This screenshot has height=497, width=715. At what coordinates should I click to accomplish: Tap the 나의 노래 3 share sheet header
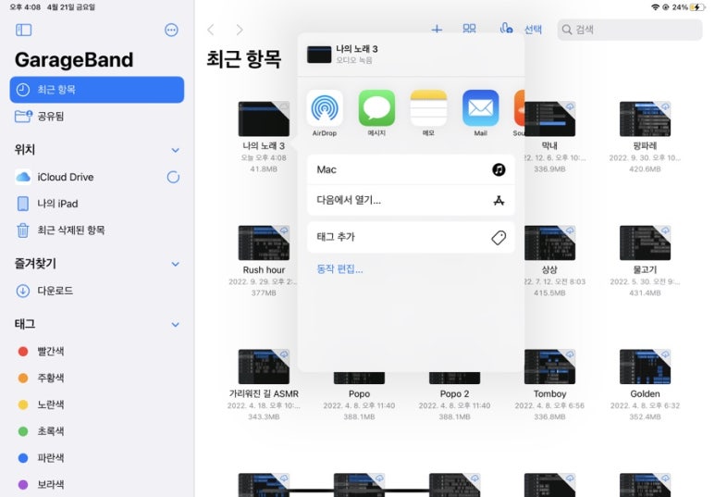tap(411, 55)
